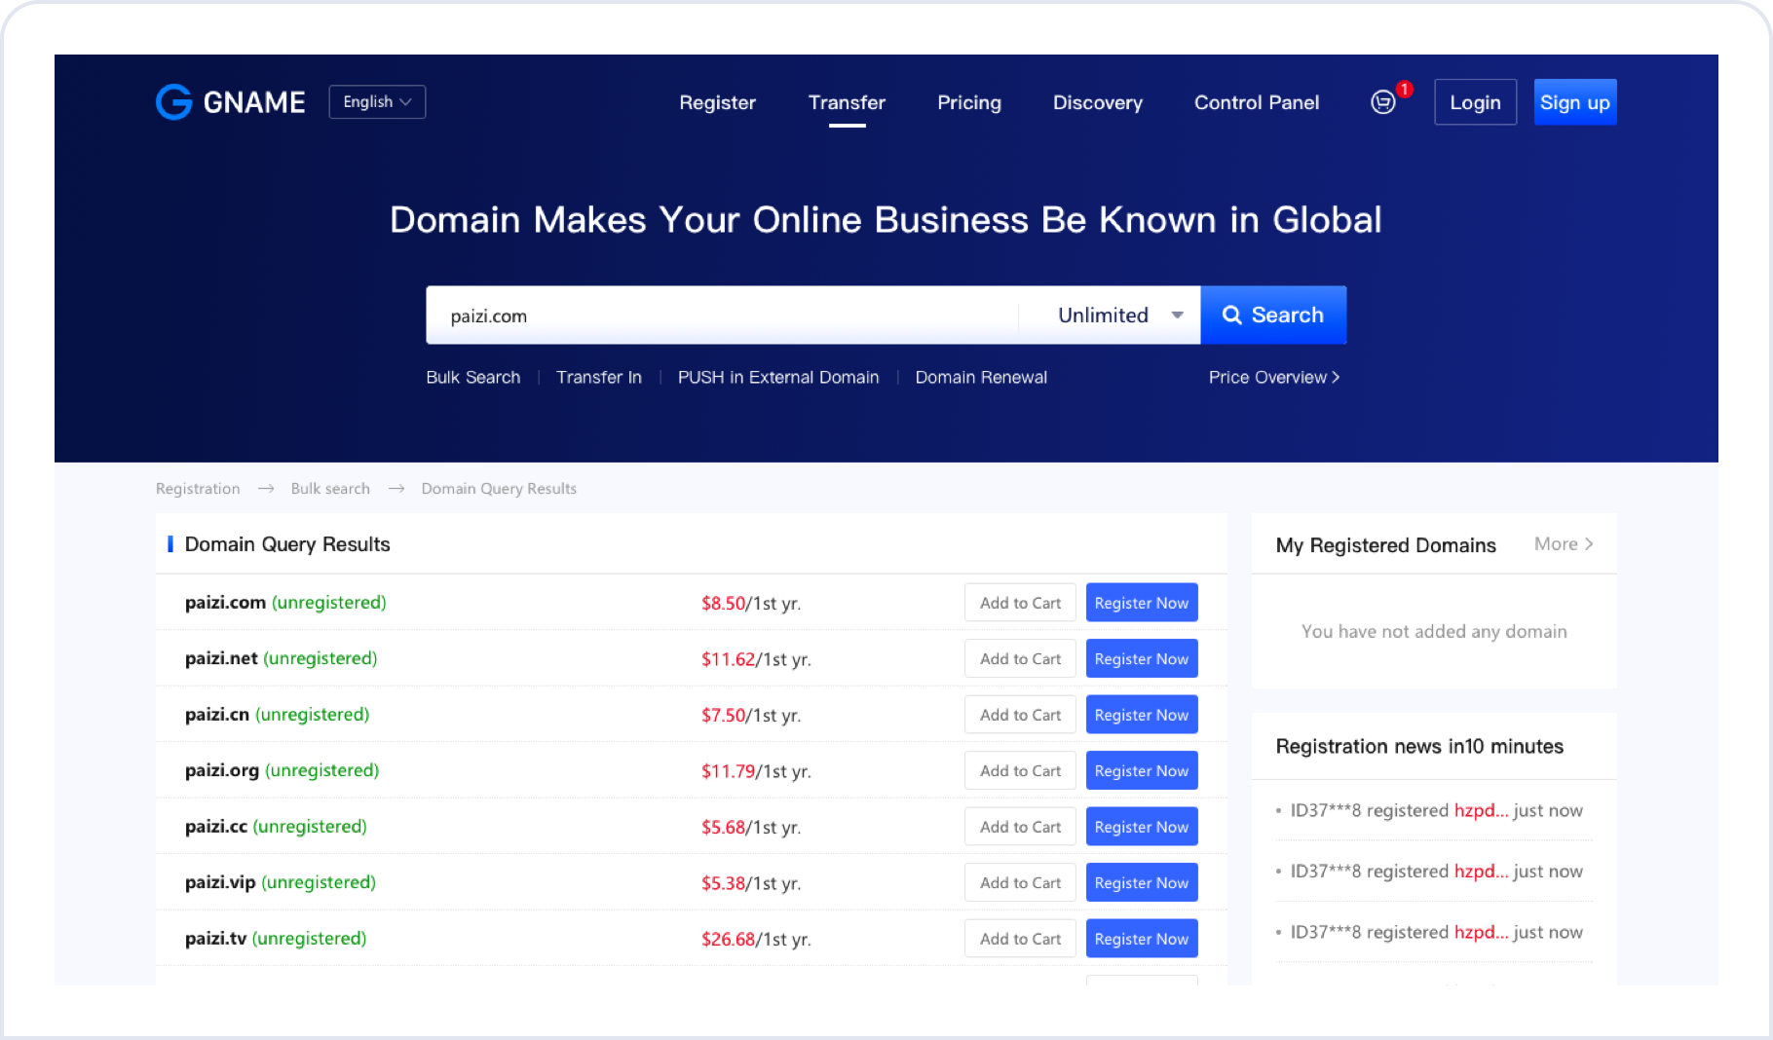Click the Login button
The width and height of the screenshot is (1773, 1040).
1475,102
